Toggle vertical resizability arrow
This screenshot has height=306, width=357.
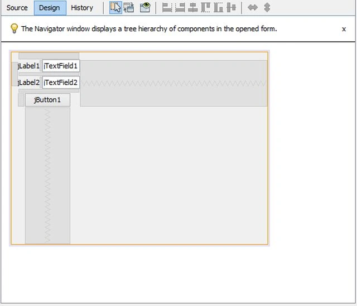267,7
